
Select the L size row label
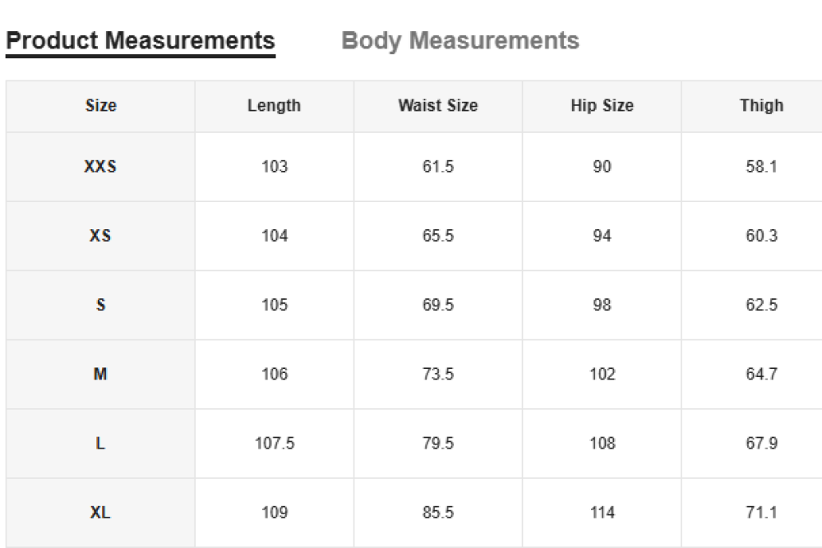pos(100,443)
